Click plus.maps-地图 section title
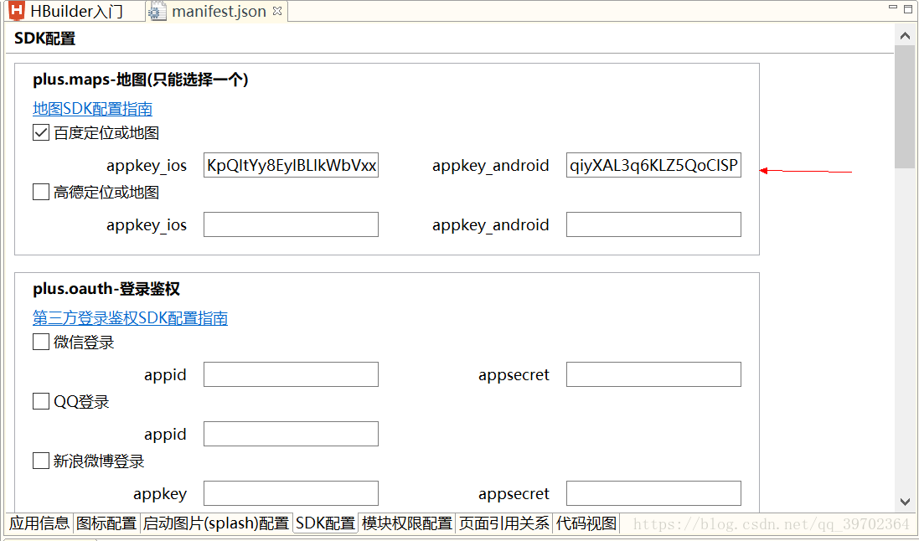 pyautogui.click(x=141, y=79)
